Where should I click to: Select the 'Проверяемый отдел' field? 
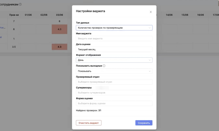click(x=114, y=82)
